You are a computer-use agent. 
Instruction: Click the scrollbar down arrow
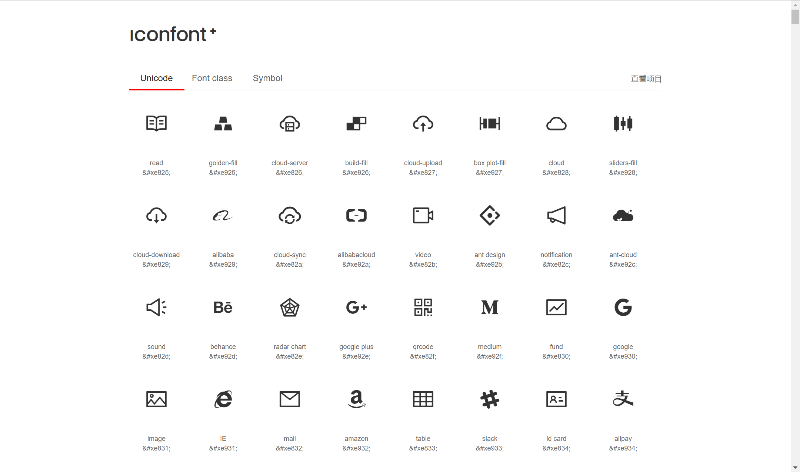(x=795, y=468)
